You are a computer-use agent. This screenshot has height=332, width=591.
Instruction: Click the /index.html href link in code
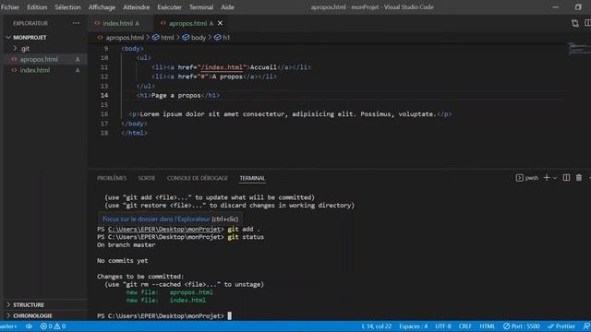[x=222, y=67]
